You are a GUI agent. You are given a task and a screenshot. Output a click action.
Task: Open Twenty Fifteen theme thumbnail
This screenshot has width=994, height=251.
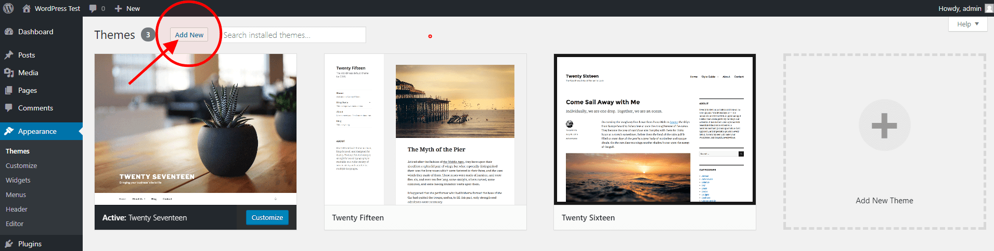coord(425,129)
